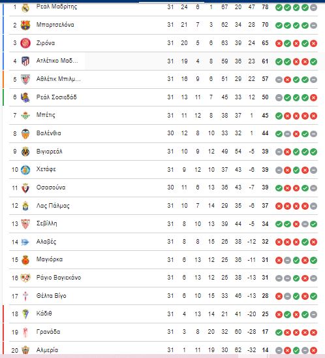Open the Λας Πάλμας team link
The image size is (325, 358).
(x=53, y=206)
